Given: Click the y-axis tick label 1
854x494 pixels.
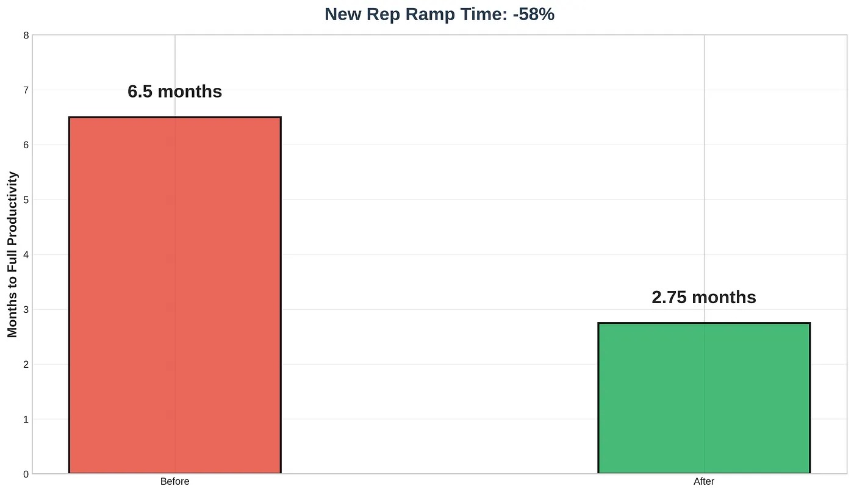Looking at the screenshot, I should click(26, 419).
